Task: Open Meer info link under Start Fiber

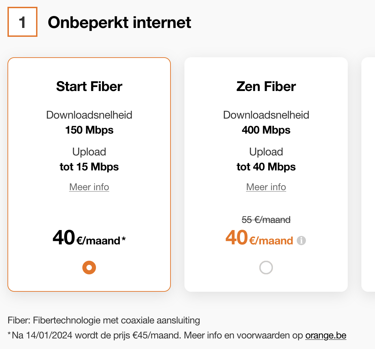Action: point(89,187)
